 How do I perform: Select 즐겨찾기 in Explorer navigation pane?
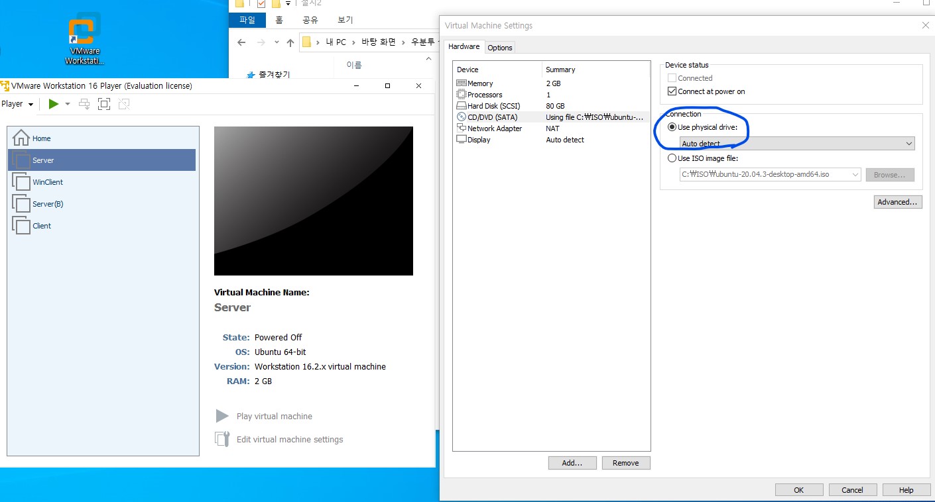274,75
